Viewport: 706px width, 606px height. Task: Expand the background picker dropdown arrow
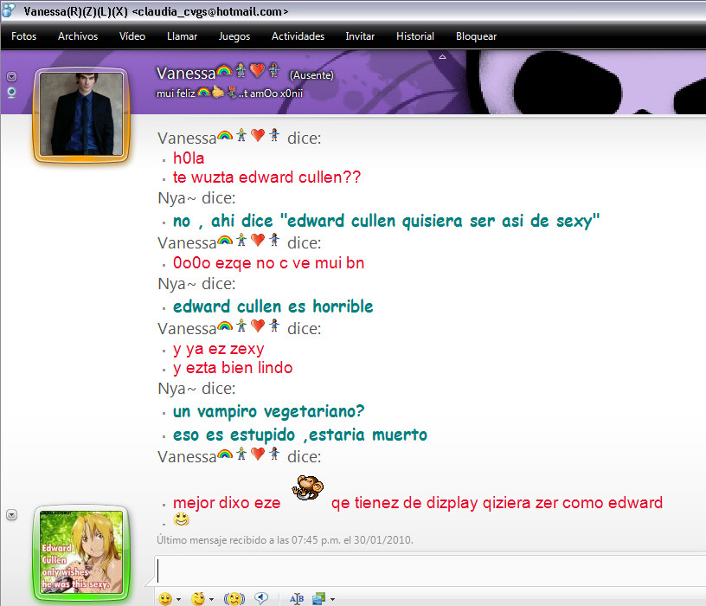click(333, 599)
